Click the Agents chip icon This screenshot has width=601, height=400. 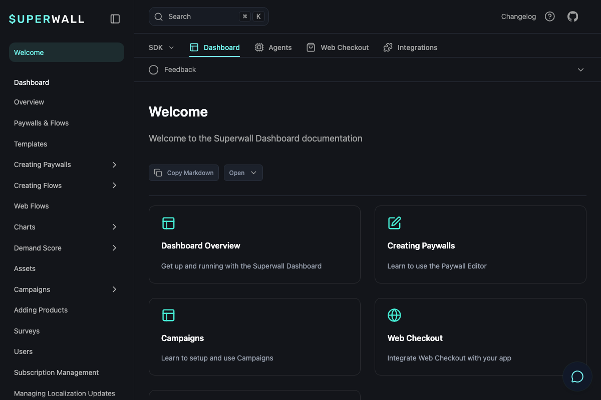coord(259,47)
